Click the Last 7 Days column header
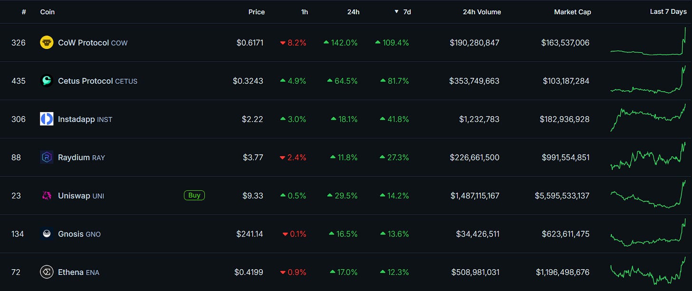The height and width of the screenshot is (291, 692). click(668, 11)
